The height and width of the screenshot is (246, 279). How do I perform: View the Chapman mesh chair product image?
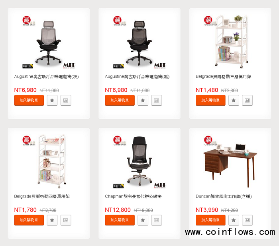click(139, 162)
